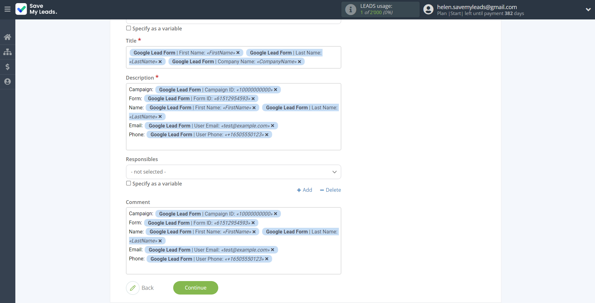Click the Continue button
595x303 pixels.
pyautogui.click(x=195, y=288)
